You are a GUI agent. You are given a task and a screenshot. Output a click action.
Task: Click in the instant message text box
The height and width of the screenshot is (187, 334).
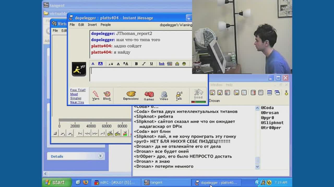click(141, 74)
